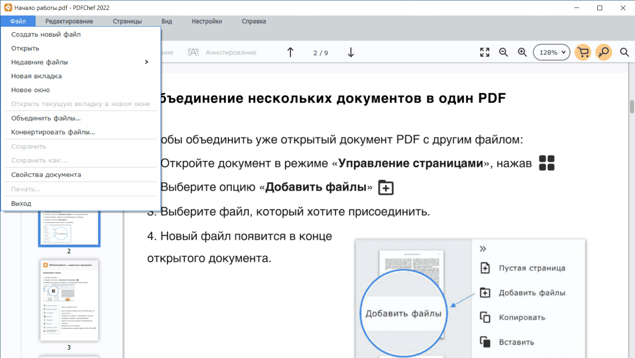635x358 pixels.
Task: Choose Новое окно
Action: (x=81, y=90)
